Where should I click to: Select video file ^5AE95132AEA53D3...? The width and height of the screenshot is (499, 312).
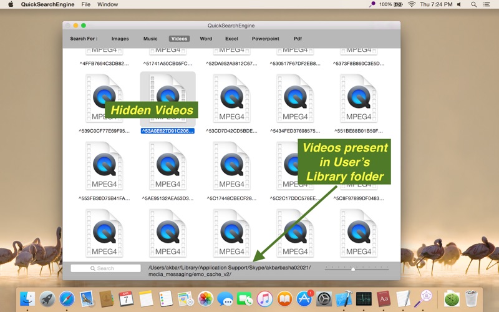pos(168,166)
